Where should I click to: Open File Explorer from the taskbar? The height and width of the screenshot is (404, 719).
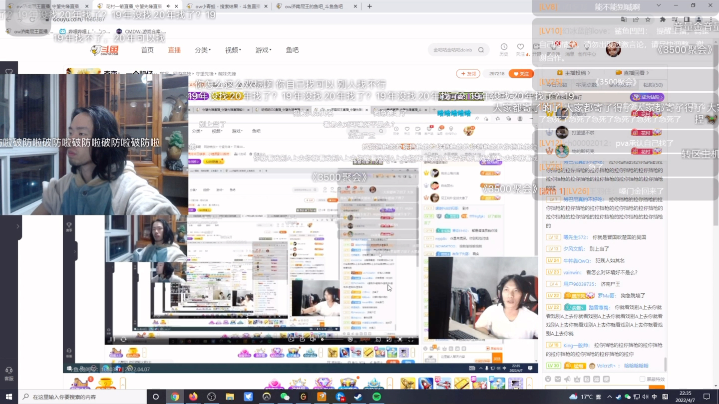click(x=230, y=397)
